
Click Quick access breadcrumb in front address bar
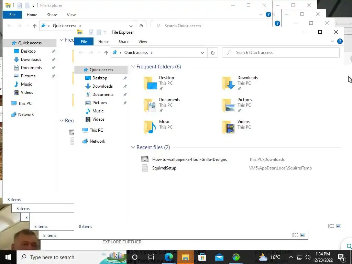pyautogui.click(x=136, y=53)
